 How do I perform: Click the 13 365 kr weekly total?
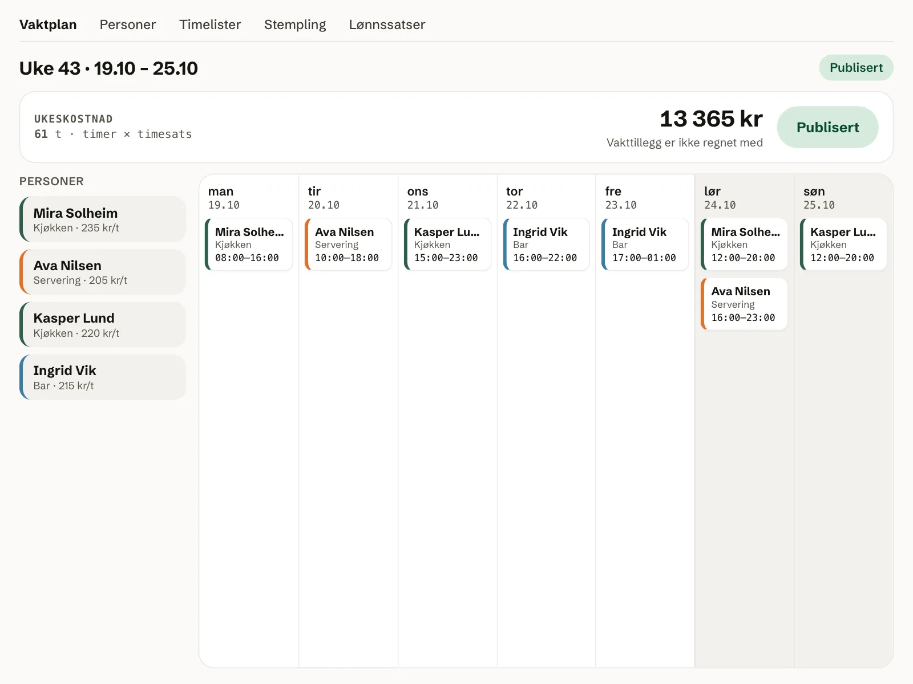pyautogui.click(x=711, y=119)
